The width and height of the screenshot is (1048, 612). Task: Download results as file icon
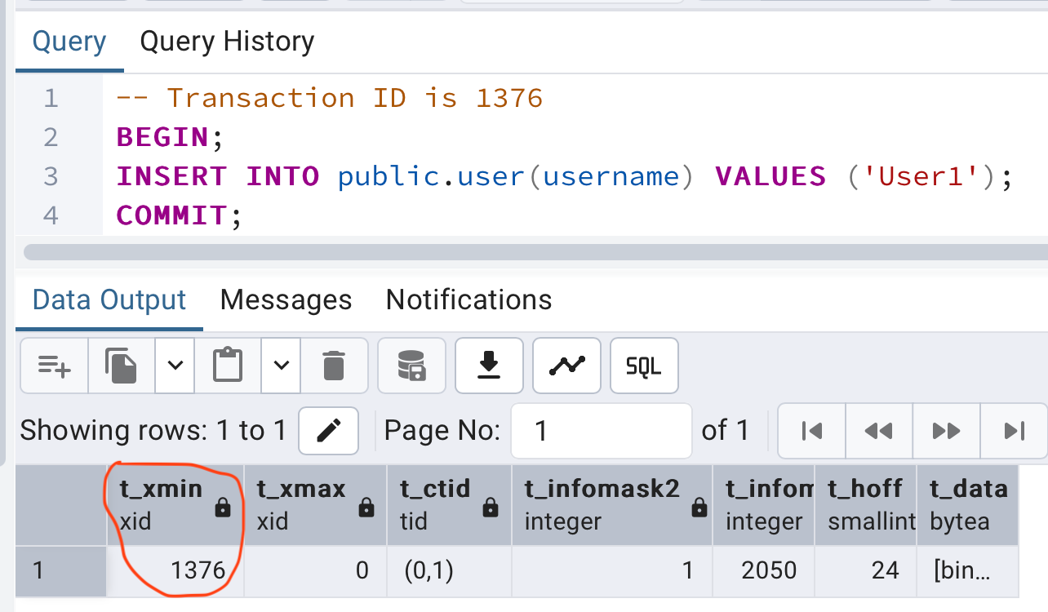click(488, 365)
